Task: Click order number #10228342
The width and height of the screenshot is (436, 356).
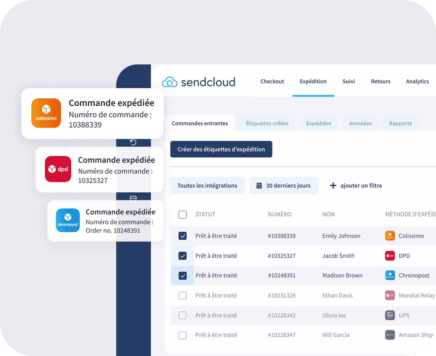Action: (x=282, y=316)
